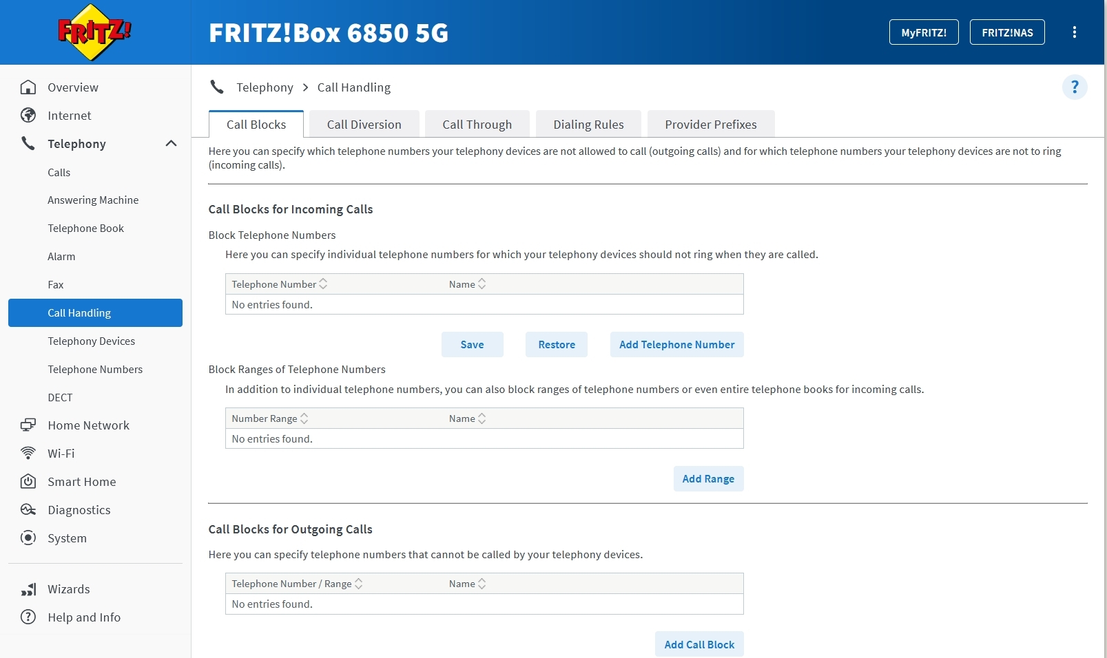Open the Fax page
This screenshot has height=658, width=1107.
tap(56, 285)
